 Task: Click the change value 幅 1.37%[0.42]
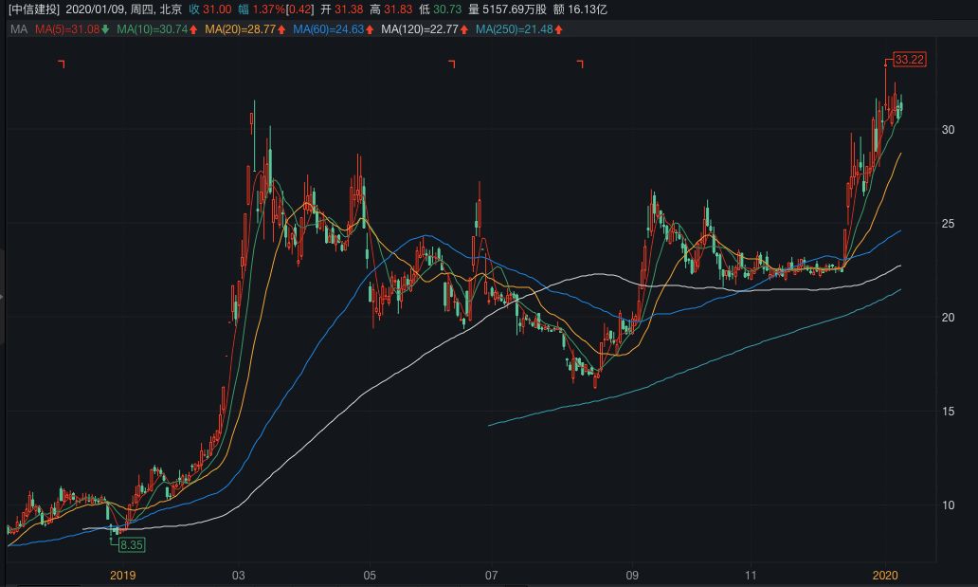(x=276, y=9)
